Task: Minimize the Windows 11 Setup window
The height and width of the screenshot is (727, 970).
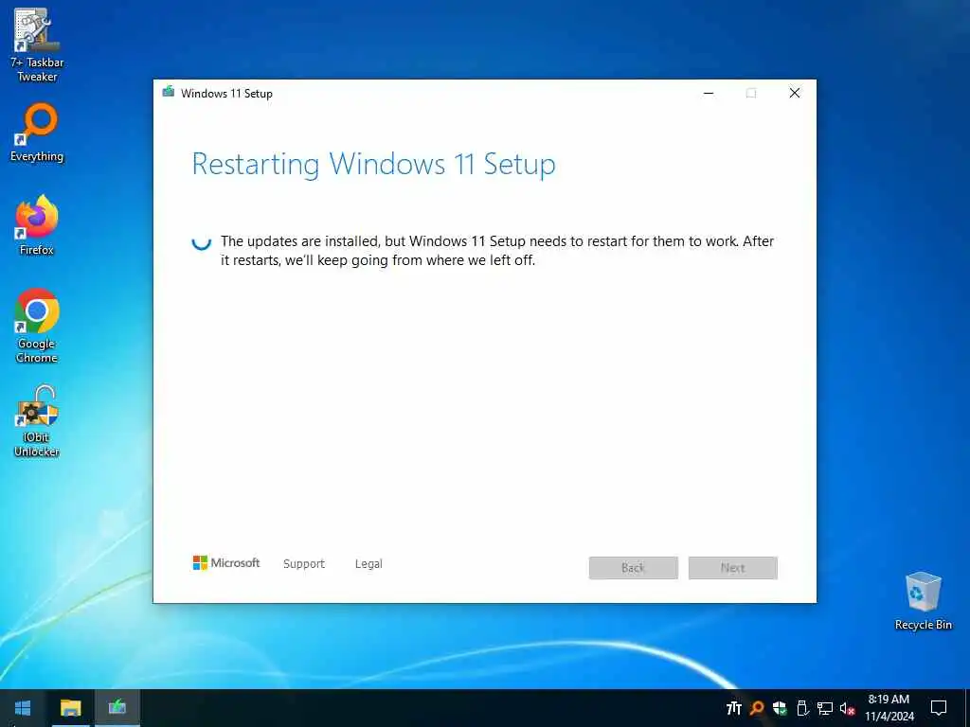Action: pyautogui.click(x=709, y=93)
